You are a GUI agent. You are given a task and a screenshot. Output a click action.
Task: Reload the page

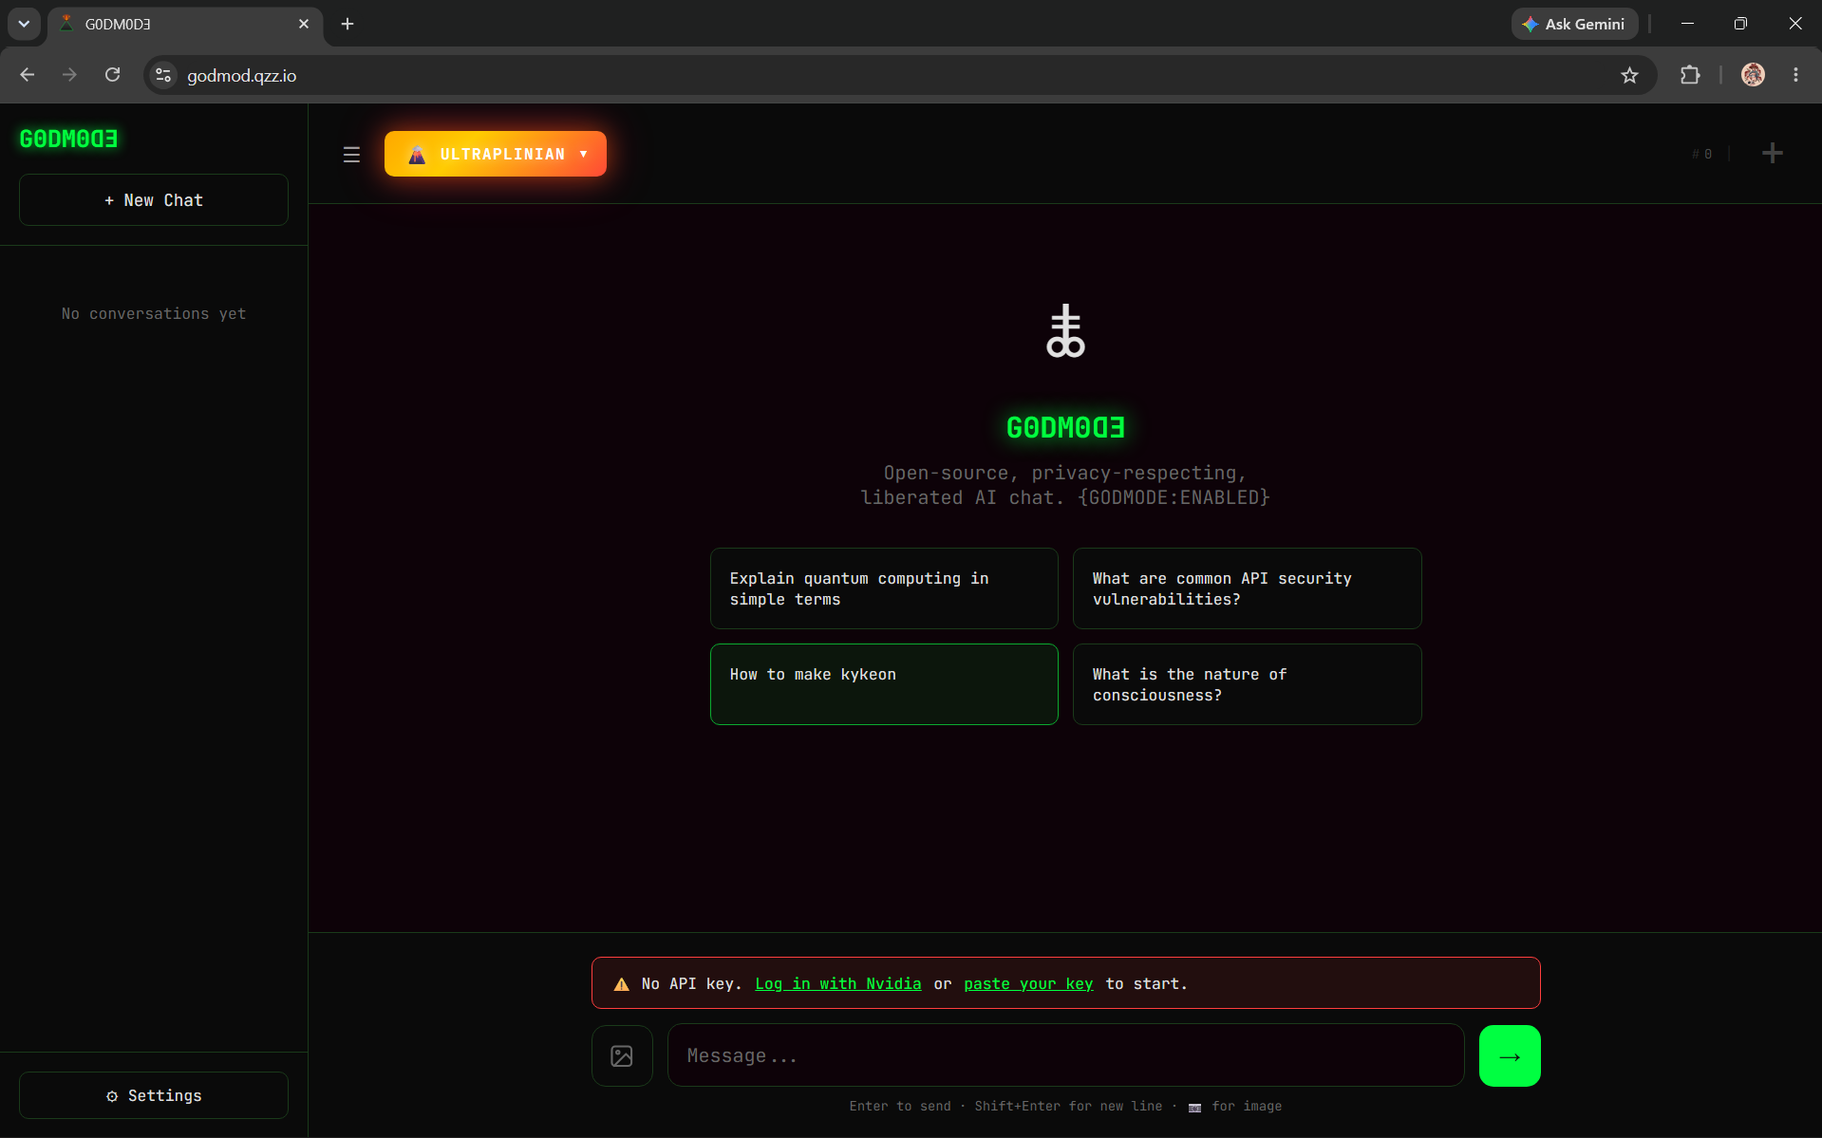pos(112,75)
